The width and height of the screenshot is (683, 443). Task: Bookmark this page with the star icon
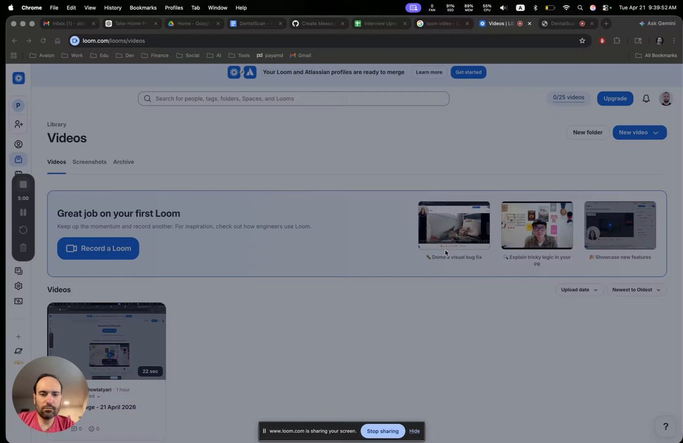coord(582,41)
